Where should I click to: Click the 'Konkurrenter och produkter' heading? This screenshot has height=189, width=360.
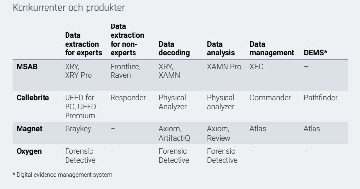69,7
